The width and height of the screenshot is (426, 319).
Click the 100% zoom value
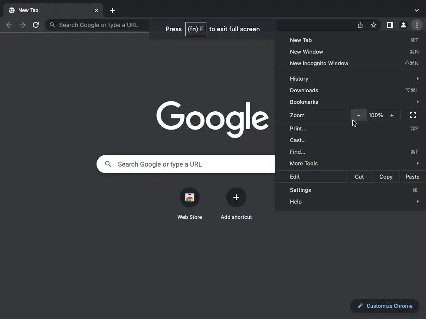tap(376, 115)
